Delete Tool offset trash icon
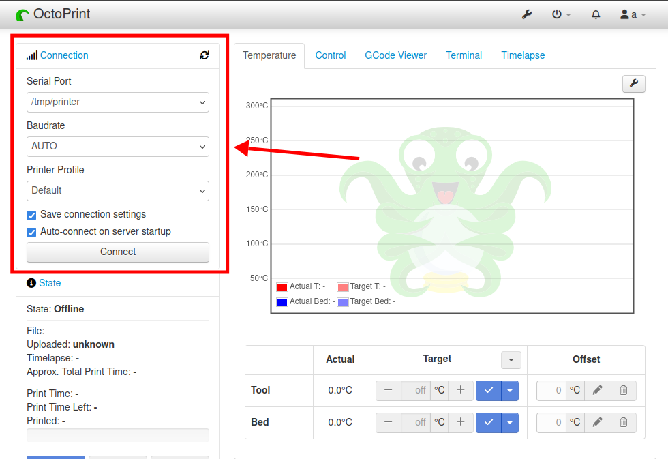668x459 pixels. [623, 390]
